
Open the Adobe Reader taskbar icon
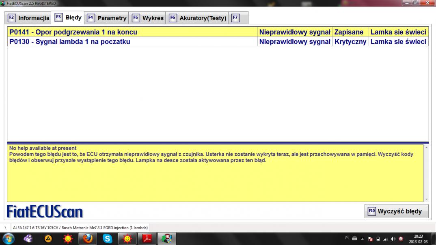tap(147, 239)
